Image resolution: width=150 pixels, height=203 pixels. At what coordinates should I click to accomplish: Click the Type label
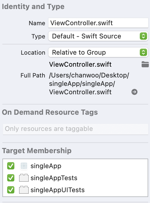(38, 36)
